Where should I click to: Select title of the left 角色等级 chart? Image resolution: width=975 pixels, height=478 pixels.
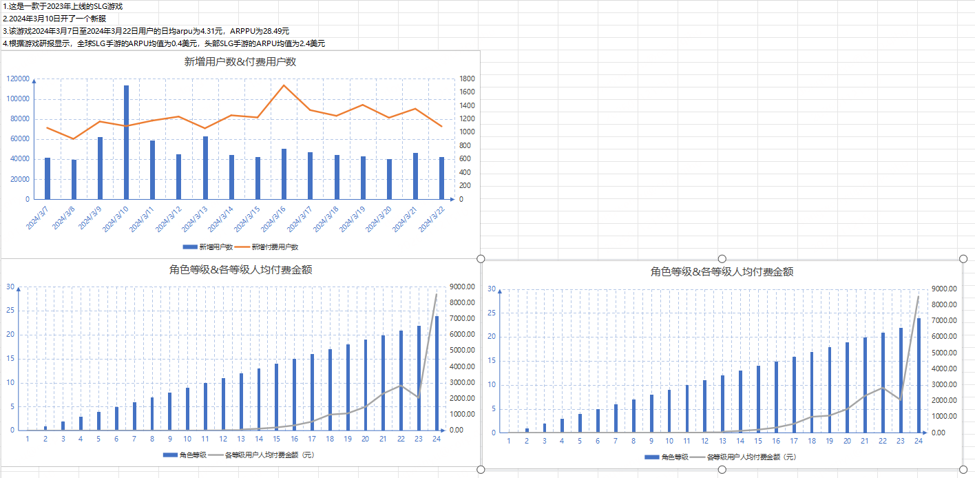240,269
